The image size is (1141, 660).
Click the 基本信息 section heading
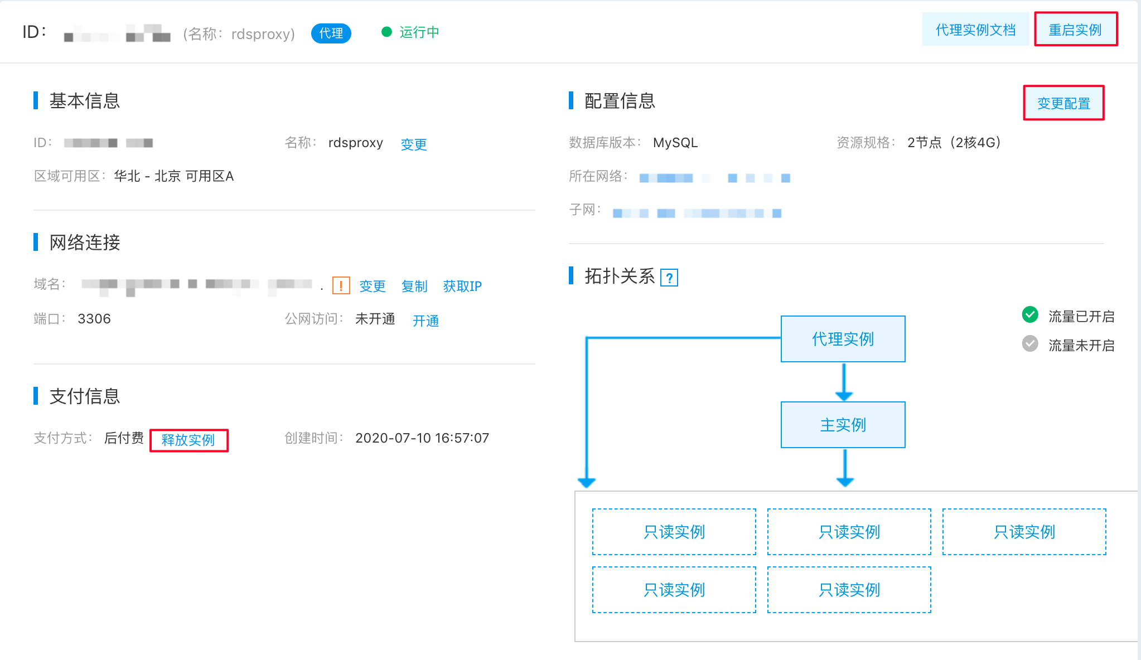point(85,101)
